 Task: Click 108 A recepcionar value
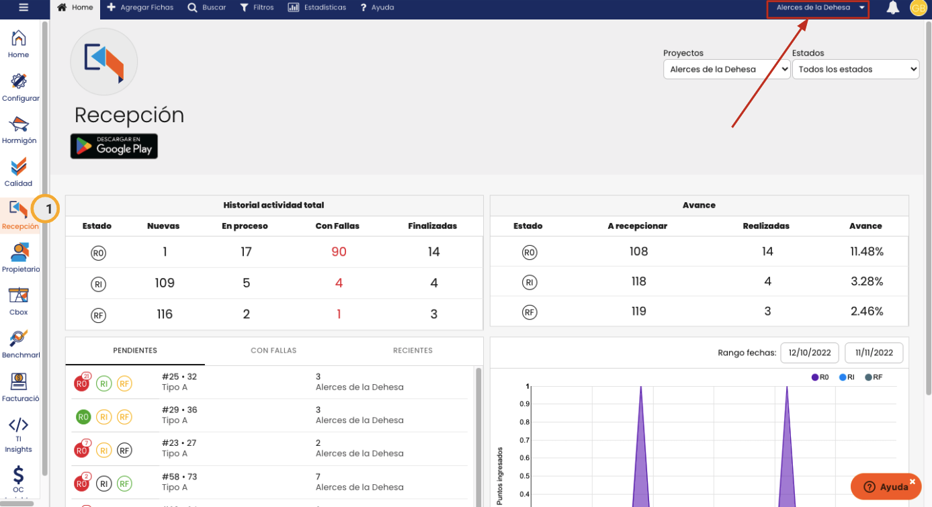click(x=638, y=252)
